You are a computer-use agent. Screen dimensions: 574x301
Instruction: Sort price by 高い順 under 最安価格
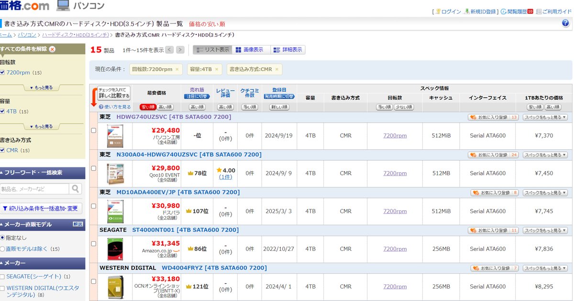[165, 107]
